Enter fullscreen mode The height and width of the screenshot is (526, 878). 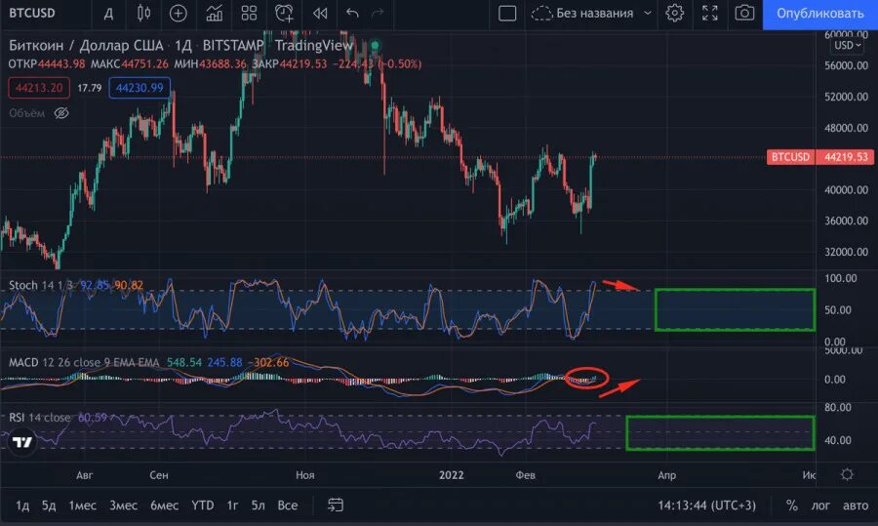(x=709, y=13)
